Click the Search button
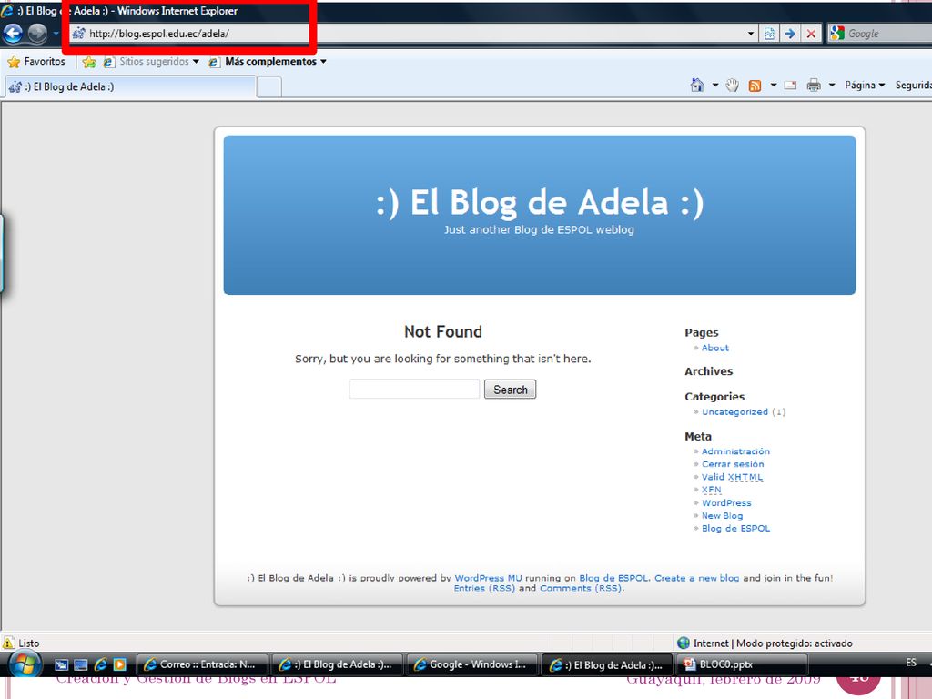This screenshot has width=932, height=699. [510, 390]
